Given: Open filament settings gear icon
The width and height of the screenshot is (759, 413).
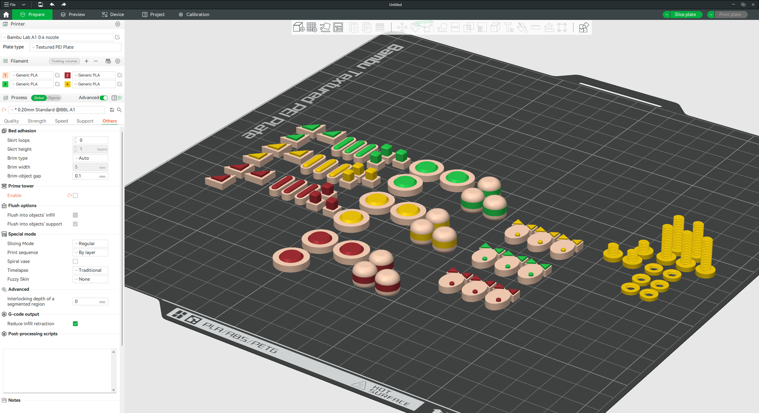Looking at the screenshot, I should point(118,61).
